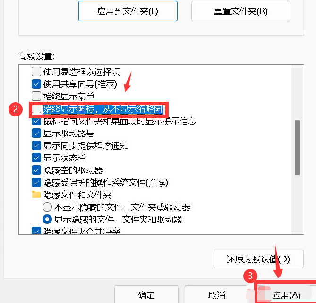The image size is (316, 303).
Task: Click the 重置文件夹(R) button
Action: [240, 11]
